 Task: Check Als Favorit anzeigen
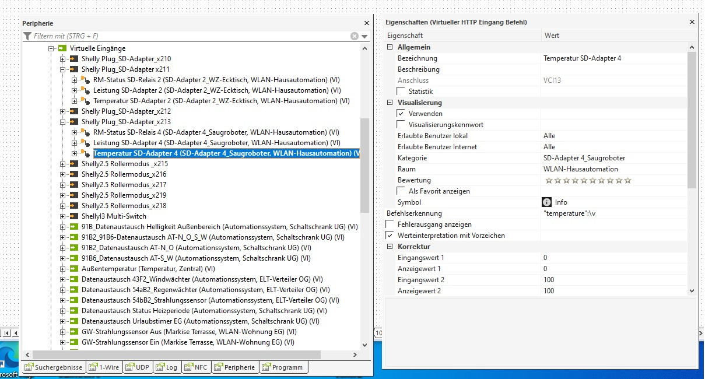point(401,191)
